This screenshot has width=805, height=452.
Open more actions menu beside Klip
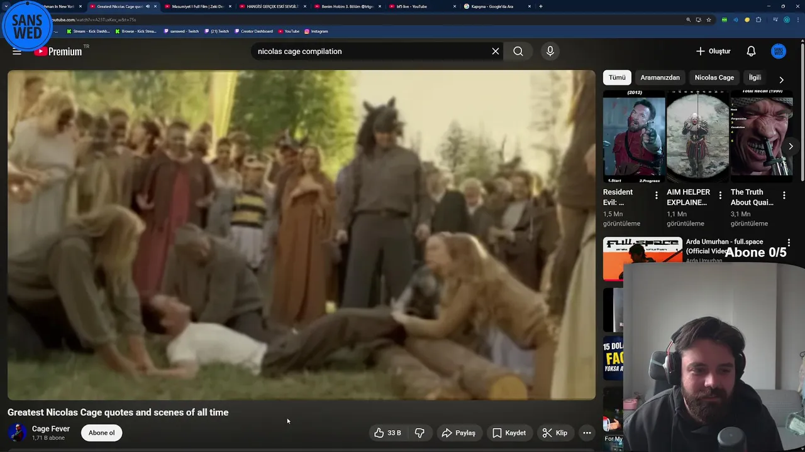pyautogui.click(x=587, y=433)
